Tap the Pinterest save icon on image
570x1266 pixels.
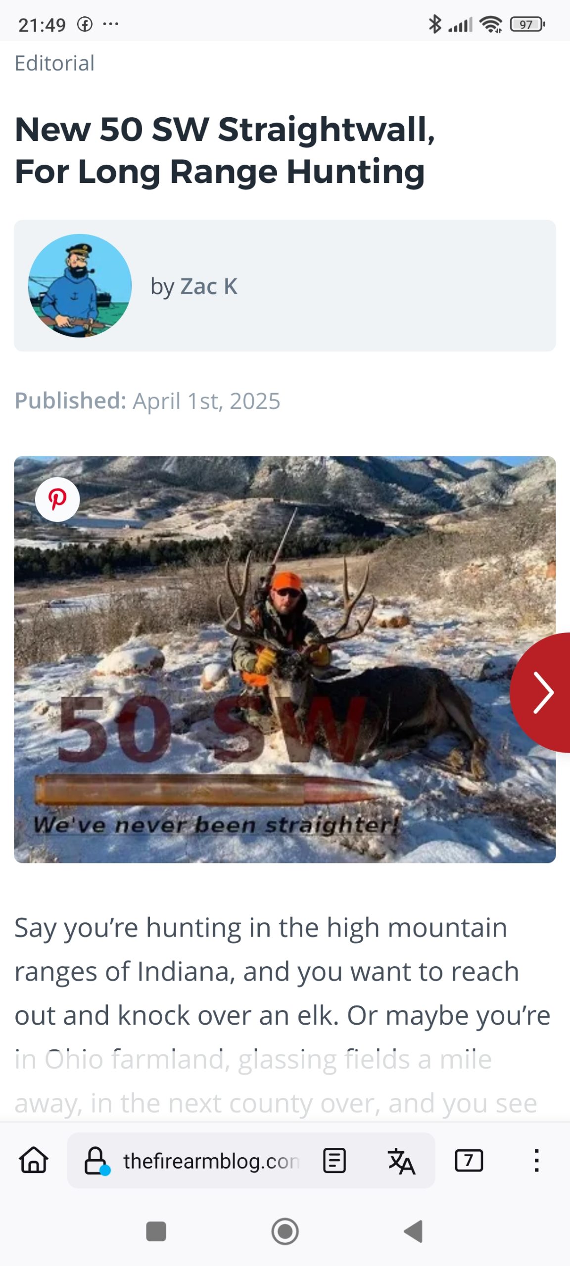click(57, 499)
